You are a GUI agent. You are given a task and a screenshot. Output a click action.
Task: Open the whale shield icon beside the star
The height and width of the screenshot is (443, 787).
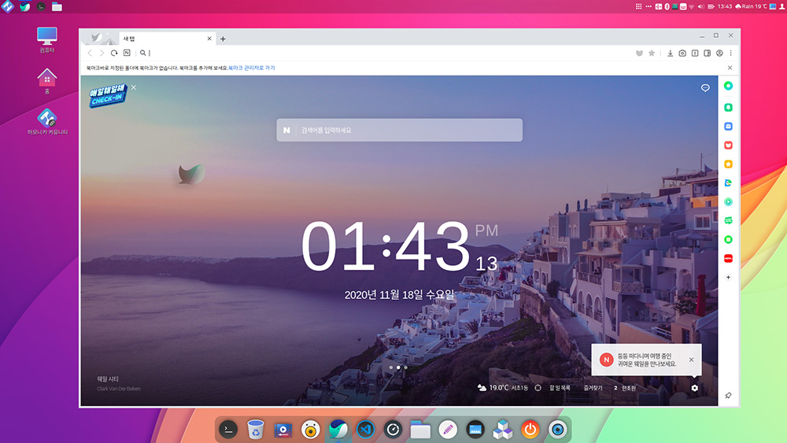tap(639, 54)
